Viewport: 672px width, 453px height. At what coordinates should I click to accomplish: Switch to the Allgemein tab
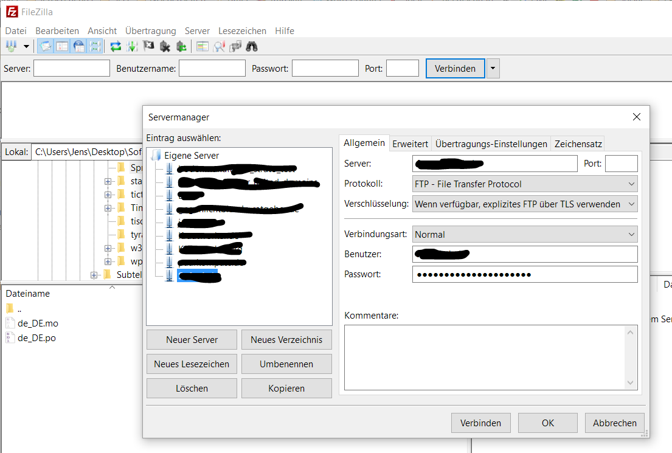(364, 143)
